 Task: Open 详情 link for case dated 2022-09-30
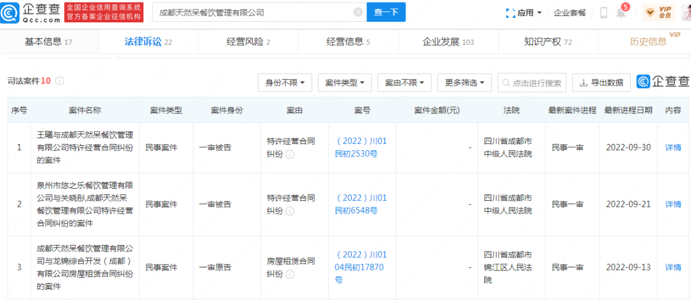click(673, 148)
